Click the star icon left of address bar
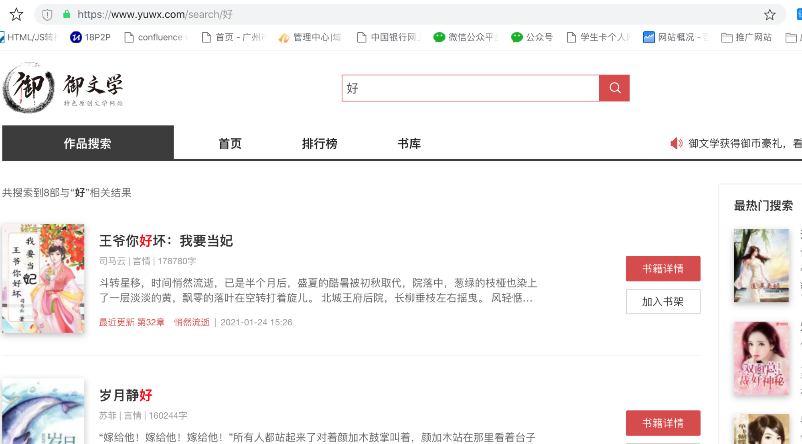Viewport: 802px width, 444px height. click(x=16, y=14)
